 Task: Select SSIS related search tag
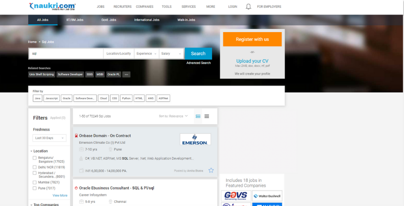[x=90, y=75]
